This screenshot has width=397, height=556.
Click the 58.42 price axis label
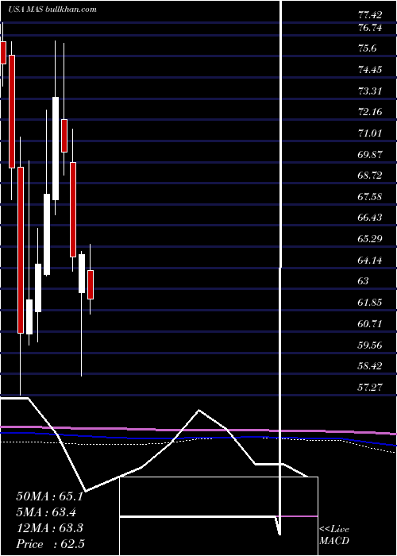tap(370, 365)
